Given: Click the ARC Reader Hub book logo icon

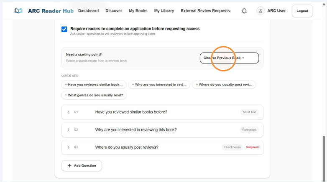Looking at the screenshot, I should 18,10.
